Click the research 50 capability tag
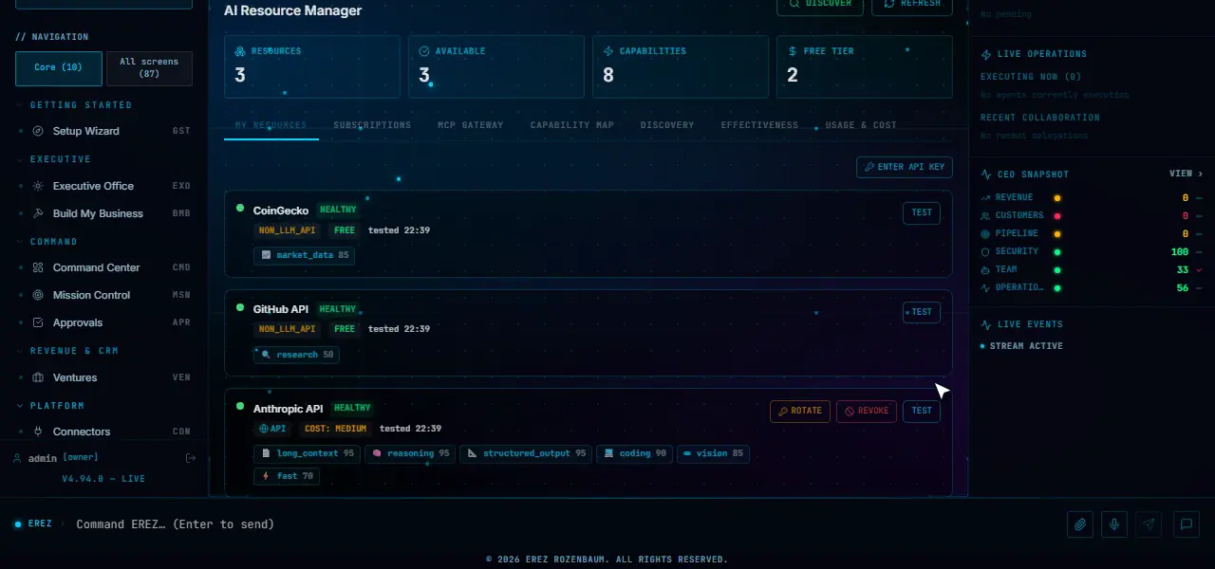 coord(296,355)
